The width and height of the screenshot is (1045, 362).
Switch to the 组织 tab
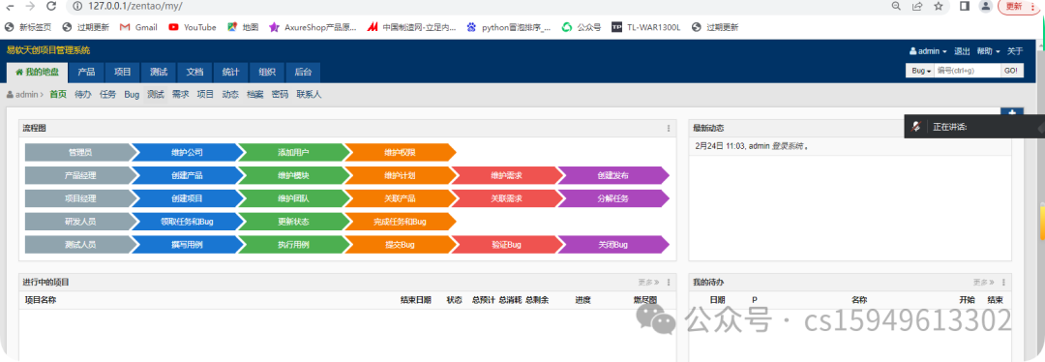[x=267, y=72]
